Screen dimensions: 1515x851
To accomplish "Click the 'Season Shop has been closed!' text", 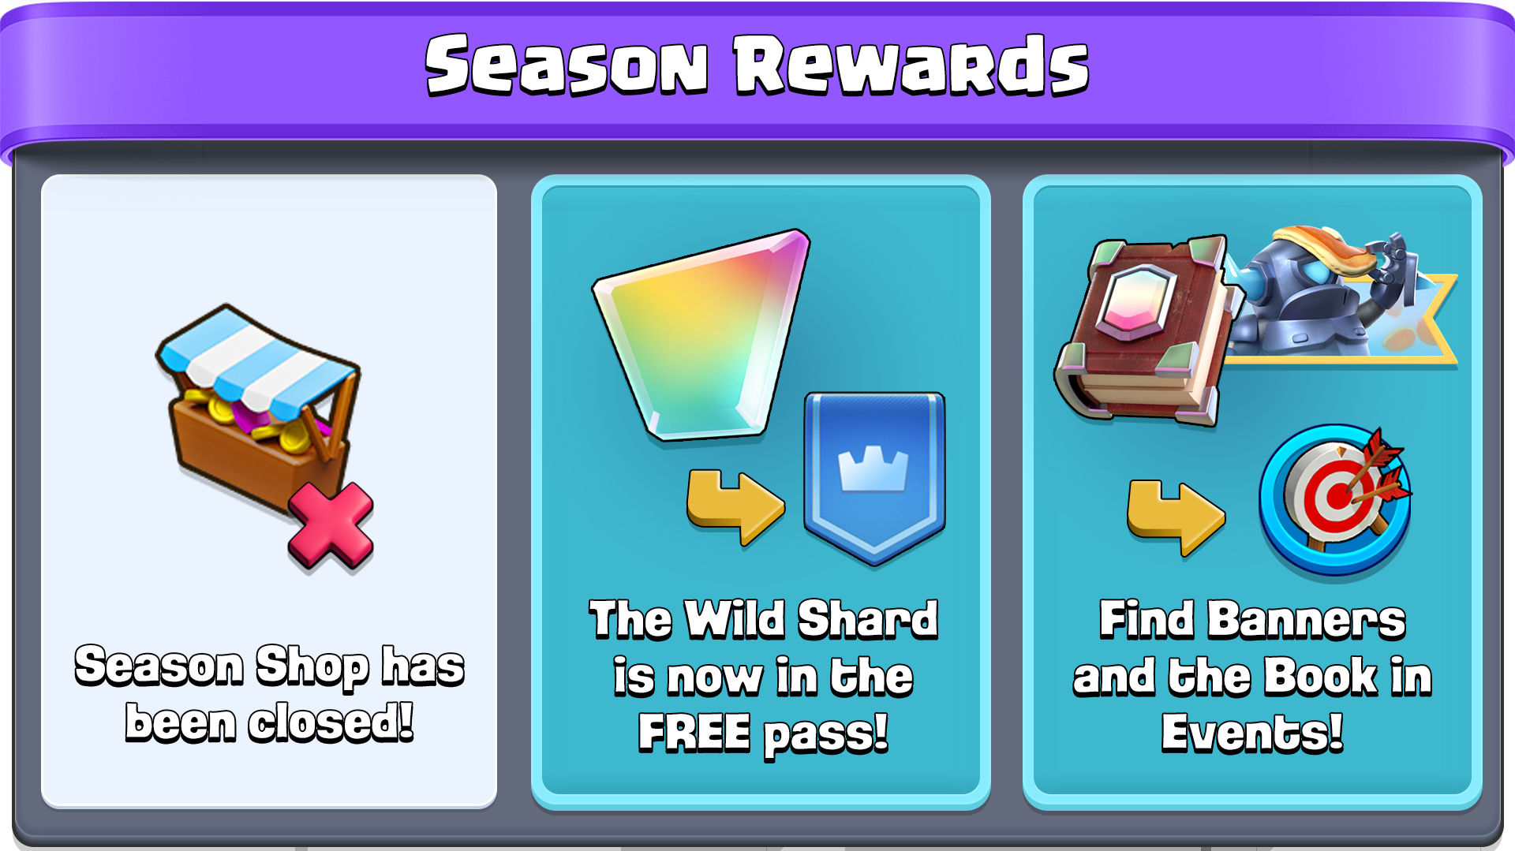I will pyautogui.click(x=269, y=694).
